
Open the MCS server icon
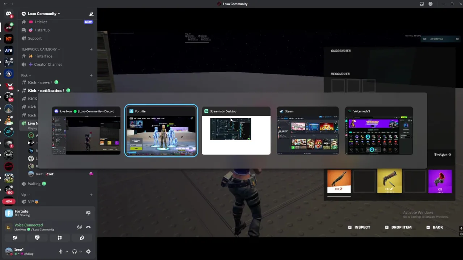(x=9, y=178)
